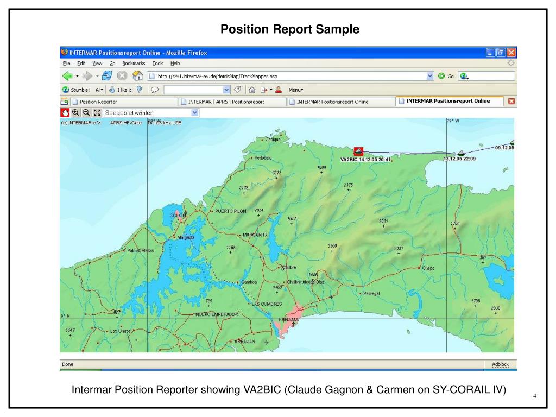Reload the page with refresh icon
This screenshot has height=417, width=556.
107,75
